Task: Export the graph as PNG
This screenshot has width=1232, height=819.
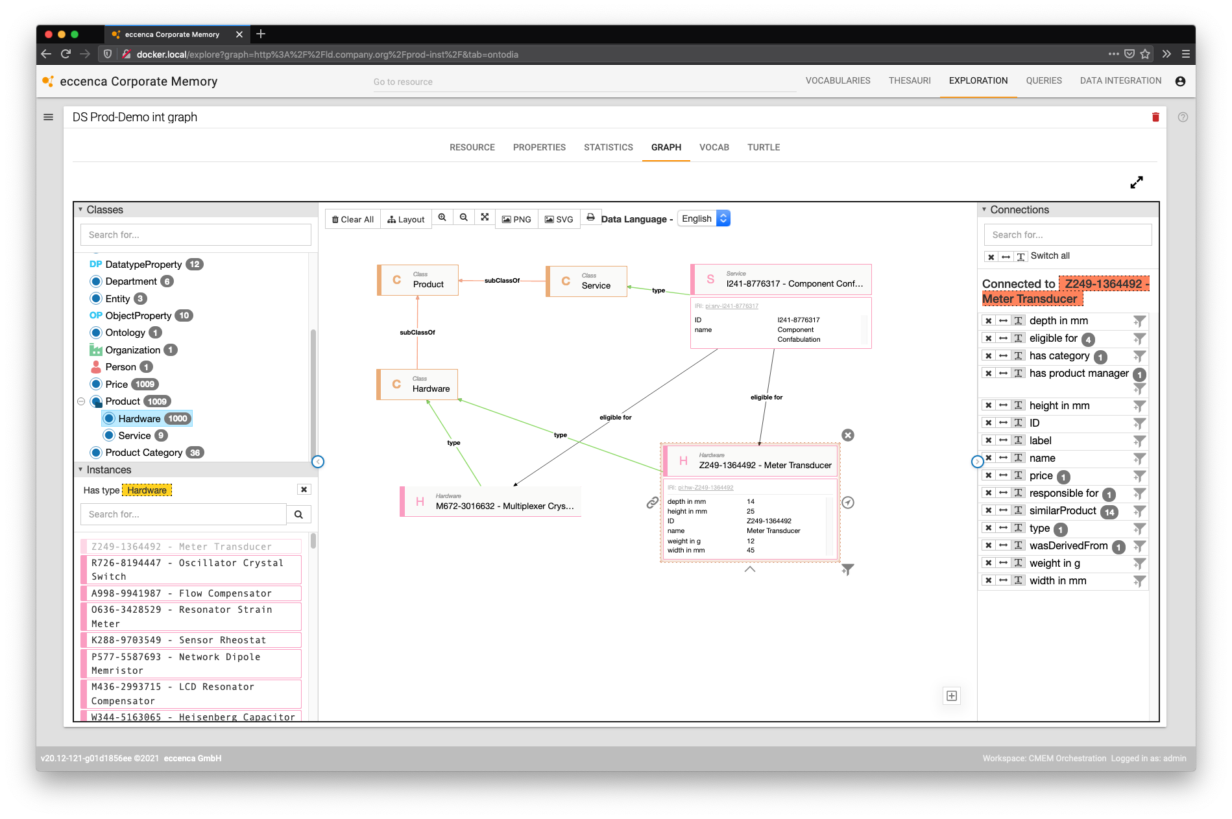Action: 516,219
